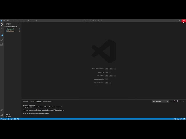This screenshot has height=139, width=186.
Task: Select the Terminal tab
Action: click(x=39, y=101)
